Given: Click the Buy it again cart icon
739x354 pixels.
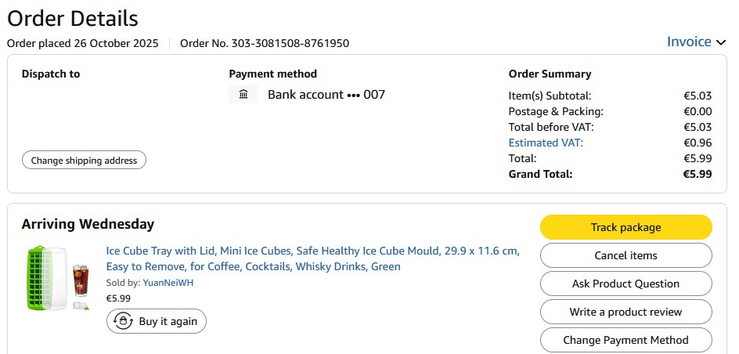Looking at the screenshot, I should (x=123, y=321).
